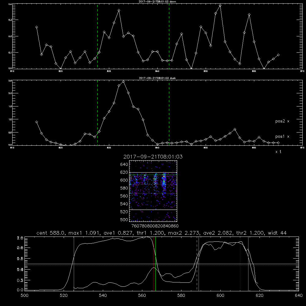Click the 600 label on bottom plot x-axis

coord(220,296)
